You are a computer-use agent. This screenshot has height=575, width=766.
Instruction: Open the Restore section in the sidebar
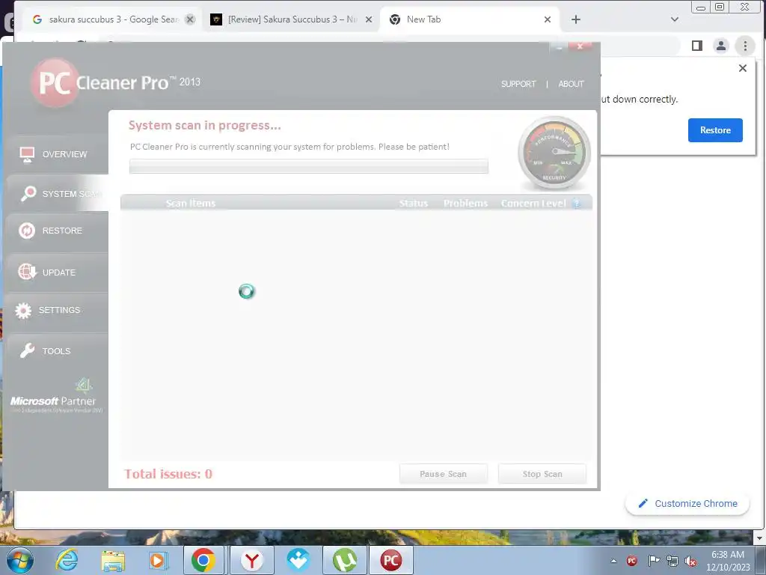pos(56,231)
